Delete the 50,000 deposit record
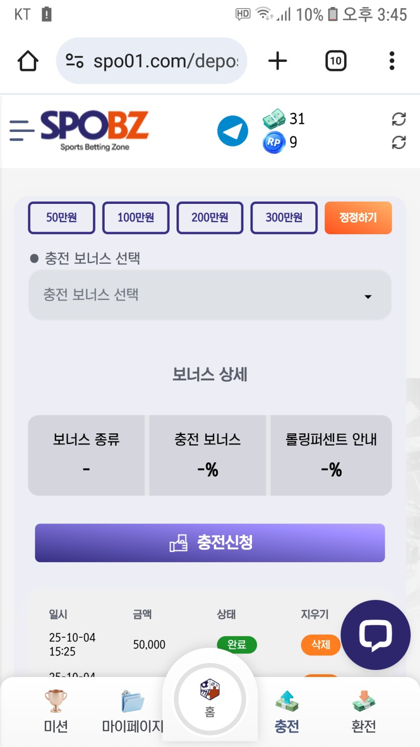The height and width of the screenshot is (747, 420). [320, 644]
